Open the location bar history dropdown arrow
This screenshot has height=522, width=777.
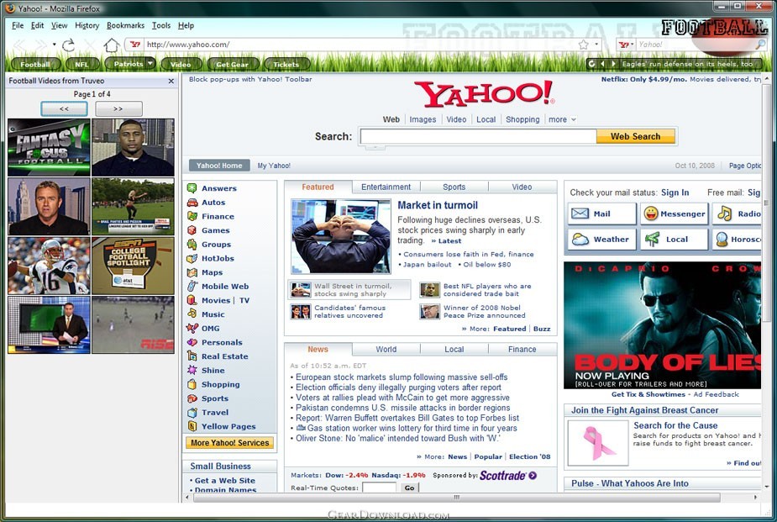(596, 45)
